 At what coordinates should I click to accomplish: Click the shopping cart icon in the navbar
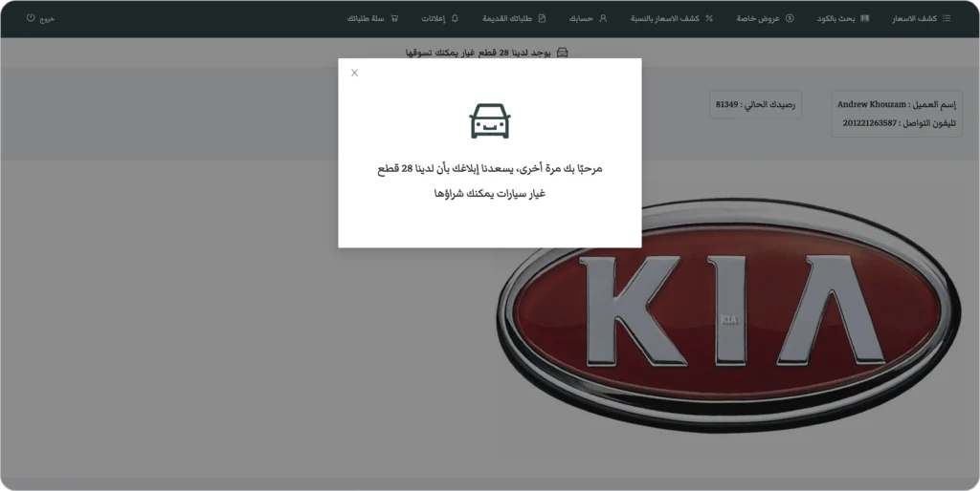click(394, 18)
